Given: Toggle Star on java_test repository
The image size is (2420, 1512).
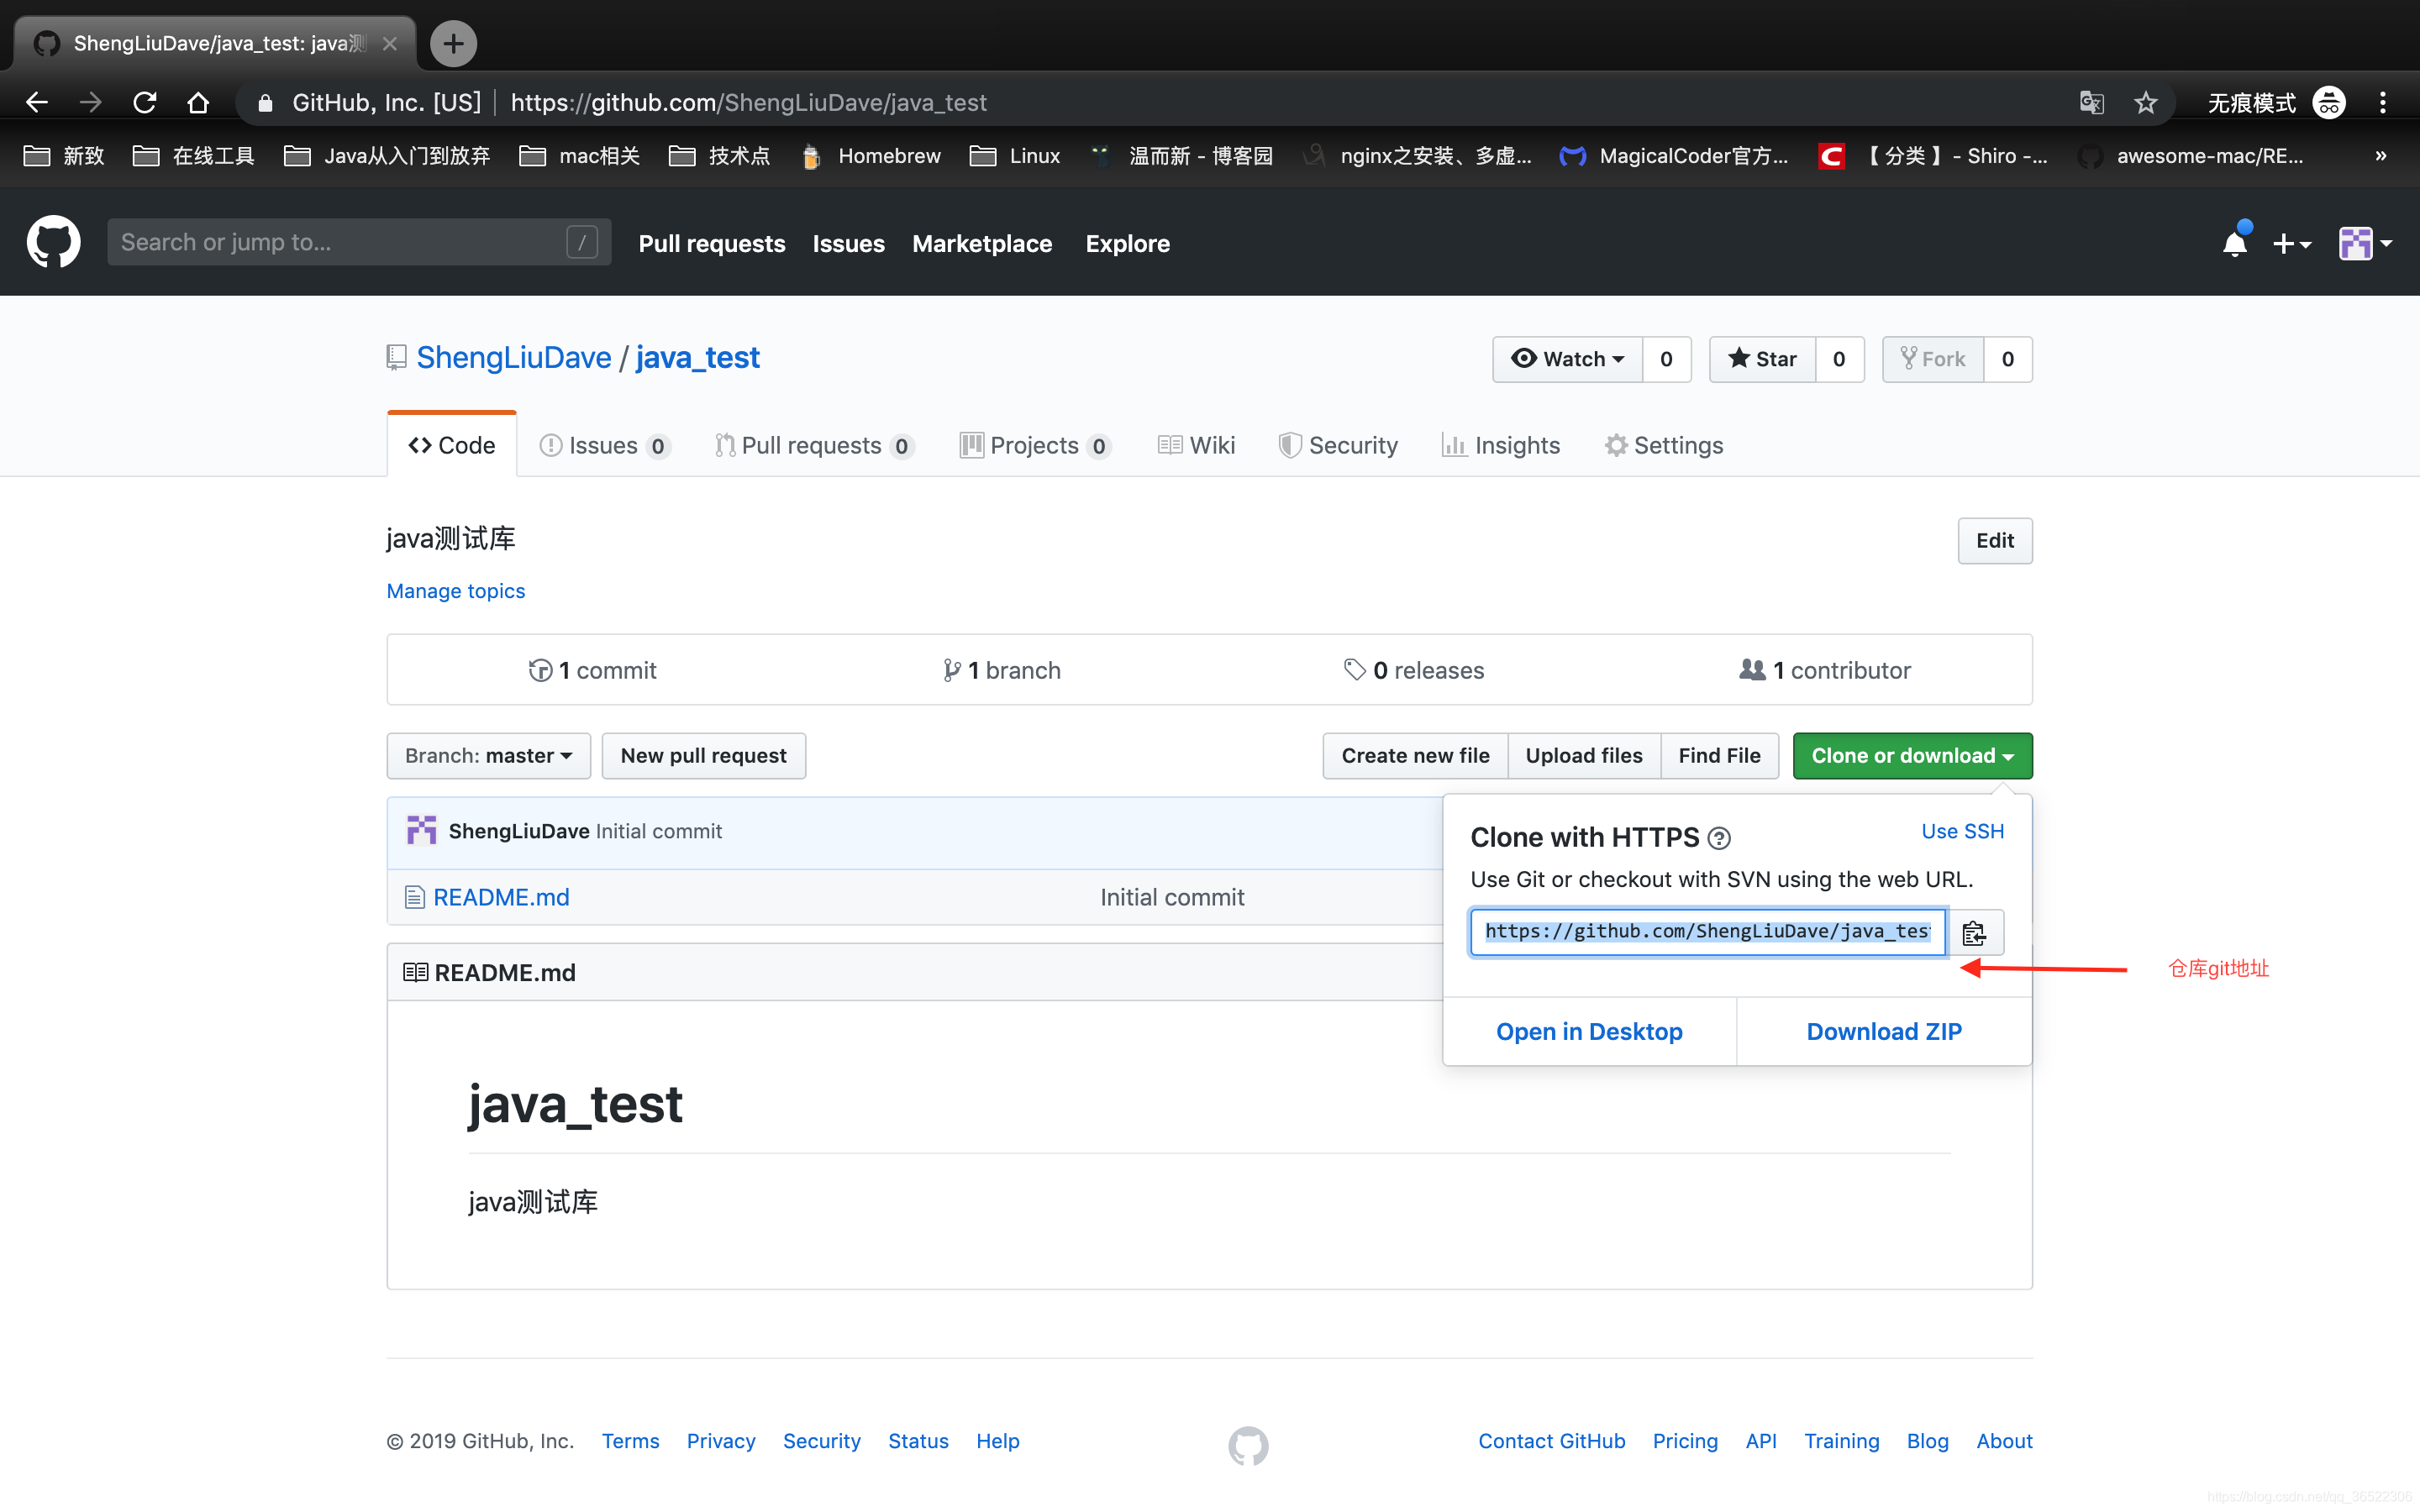Looking at the screenshot, I should click(x=1765, y=359).
